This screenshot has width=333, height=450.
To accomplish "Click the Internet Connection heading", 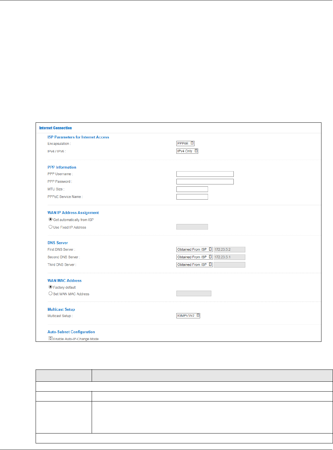I will (x=55, y=128).
